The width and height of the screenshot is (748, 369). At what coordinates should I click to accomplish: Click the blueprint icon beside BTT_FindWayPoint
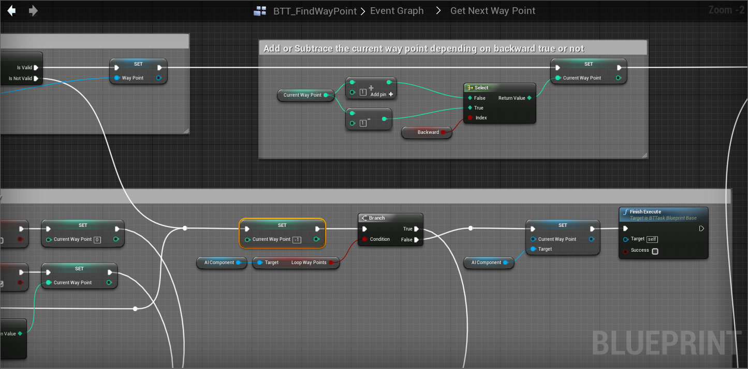[260, 11]
